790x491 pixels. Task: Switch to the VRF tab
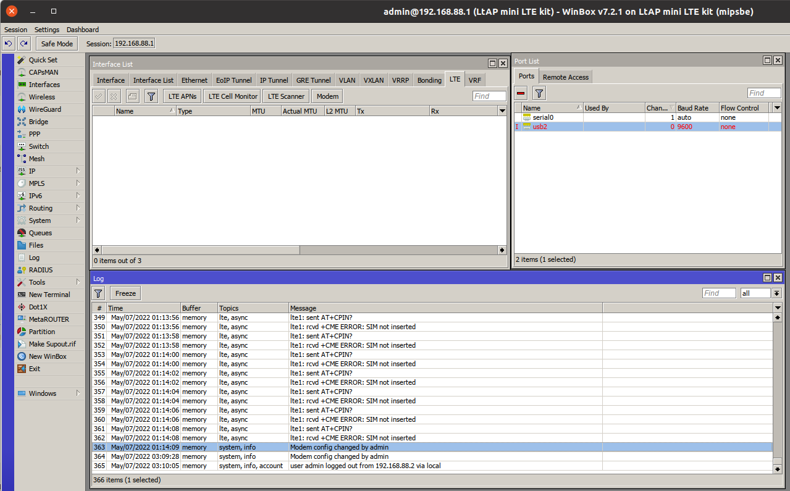pyautogui.click(x=474, y=80)
